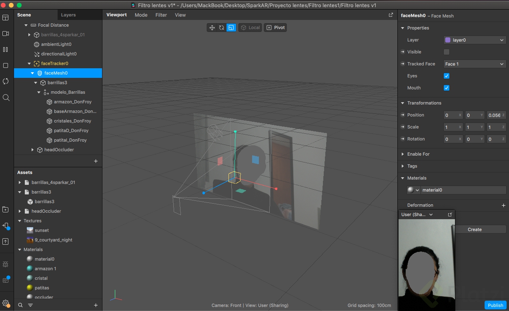This screenshot has width=509, height=311.
Task: Open the Filter menu in viewport
Action: click(x=161, y=15)
